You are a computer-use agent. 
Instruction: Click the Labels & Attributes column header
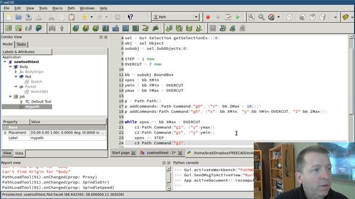(27, 51)
